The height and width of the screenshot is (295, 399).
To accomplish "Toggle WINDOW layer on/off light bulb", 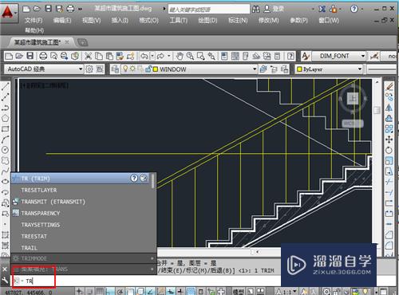I will (125, 69).
